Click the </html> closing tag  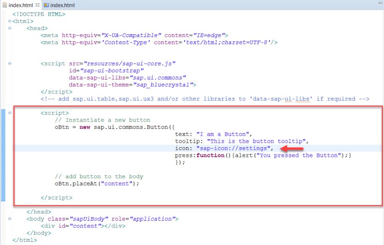25,240
